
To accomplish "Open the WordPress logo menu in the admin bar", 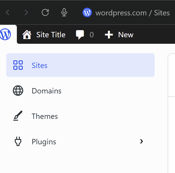I will pyautogui.click(x=5, y=34).
